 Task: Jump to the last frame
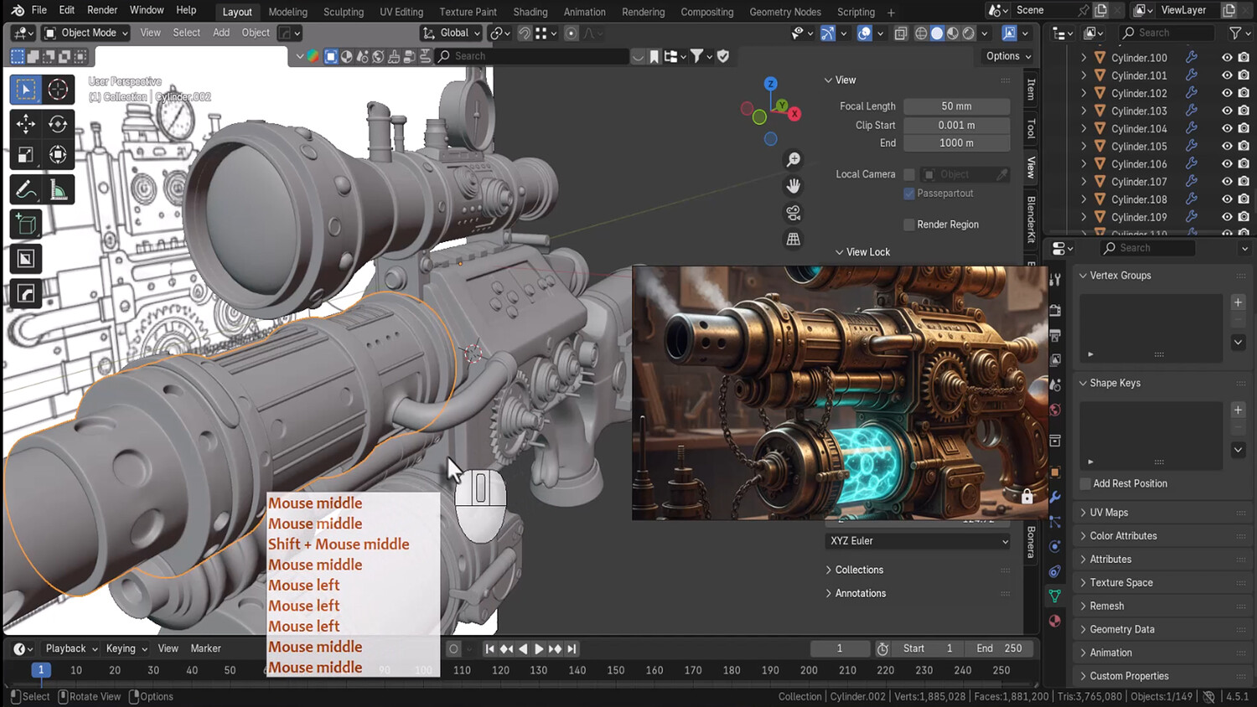click(x=572, y=648)
